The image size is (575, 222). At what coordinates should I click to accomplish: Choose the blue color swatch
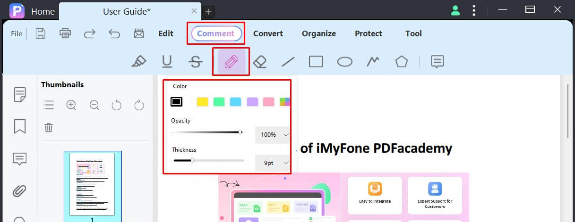[235, 101]
